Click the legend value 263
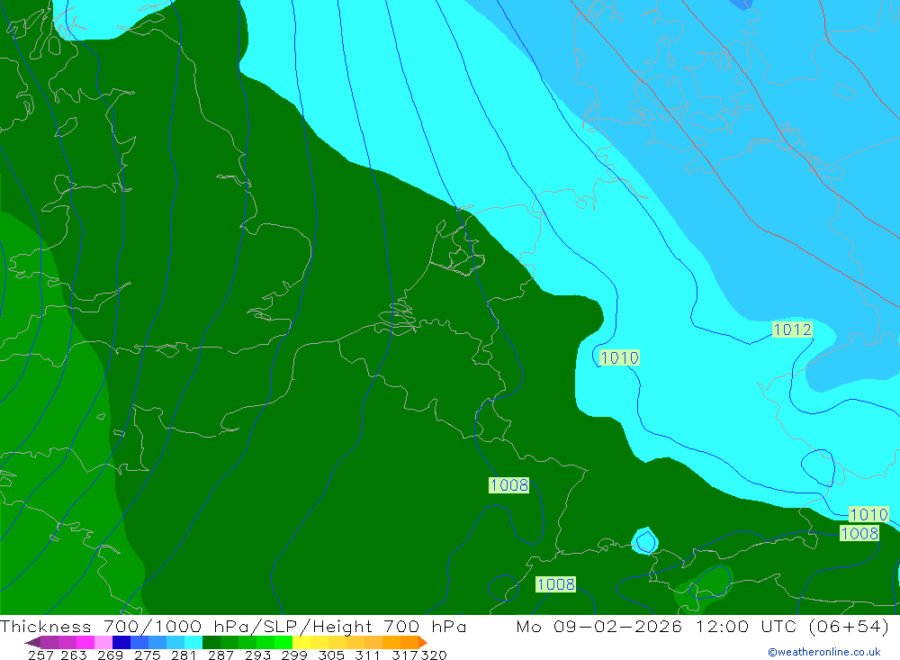900x660 pixels. point(74,655)
